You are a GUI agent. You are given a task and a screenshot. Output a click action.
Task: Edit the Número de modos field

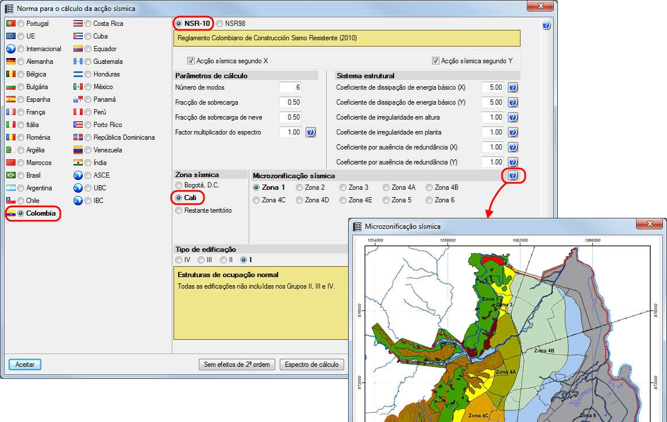point(291,88)
